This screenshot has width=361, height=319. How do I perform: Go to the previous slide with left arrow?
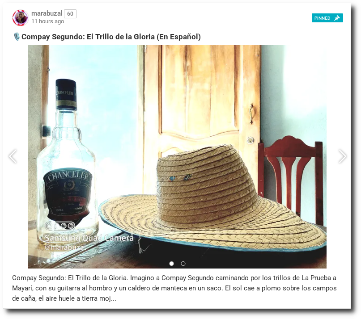point(13,156)
